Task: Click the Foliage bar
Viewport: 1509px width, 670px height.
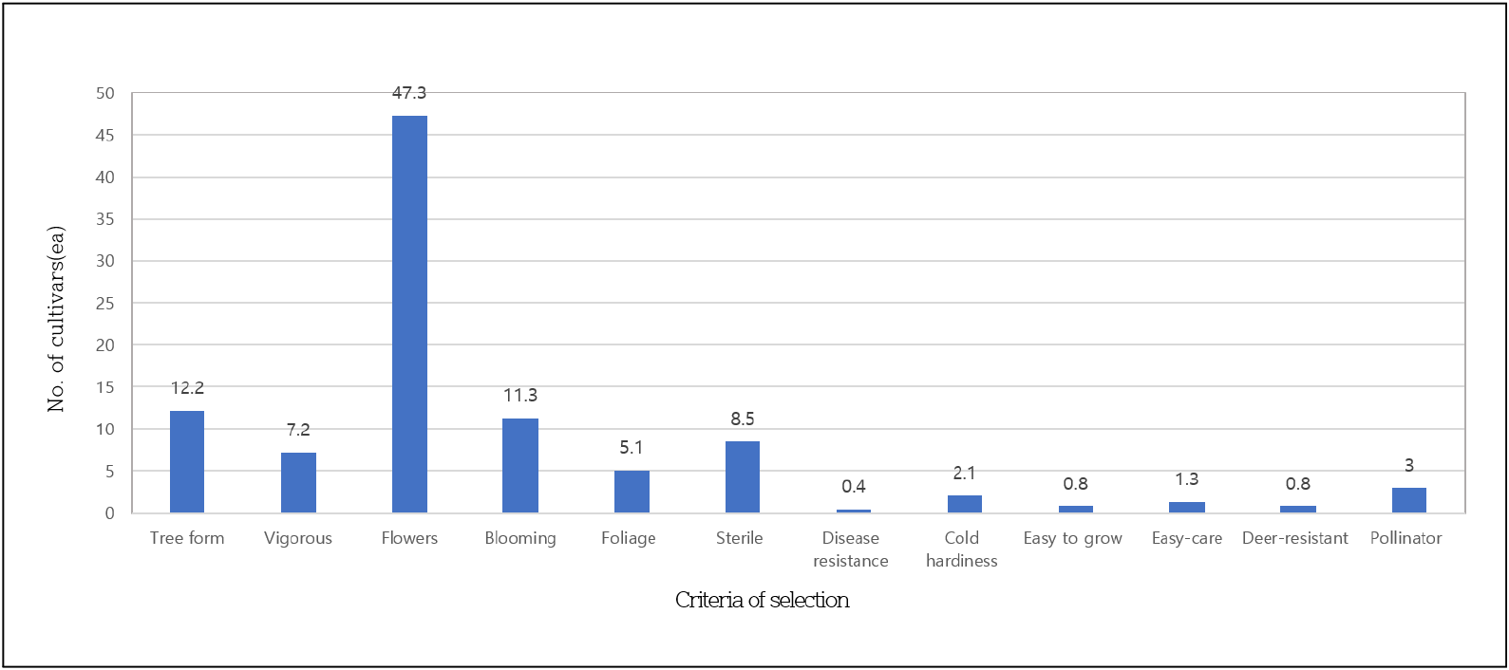Action: click(632, 492)
